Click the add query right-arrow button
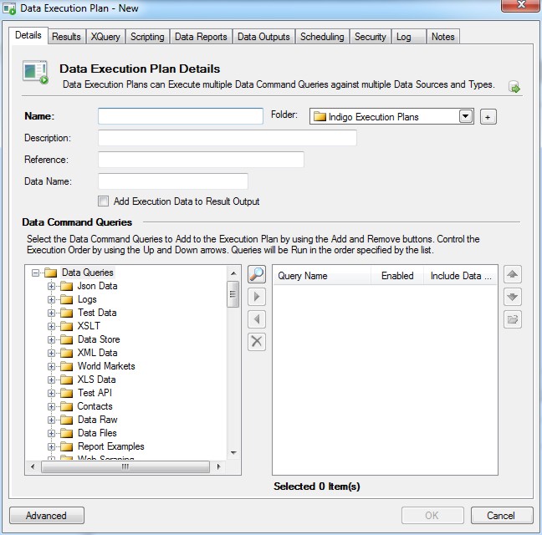 257,297
